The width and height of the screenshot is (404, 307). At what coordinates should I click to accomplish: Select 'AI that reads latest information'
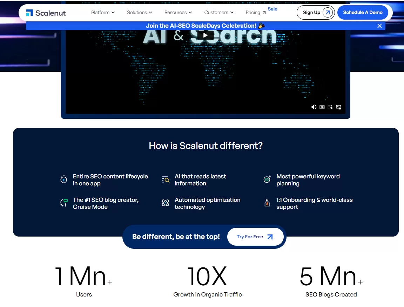[200, 180]
